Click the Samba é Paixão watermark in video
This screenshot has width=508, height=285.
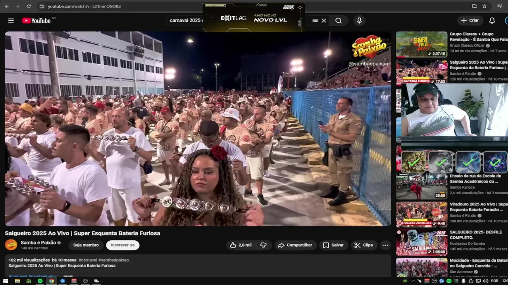coord(369,51)
